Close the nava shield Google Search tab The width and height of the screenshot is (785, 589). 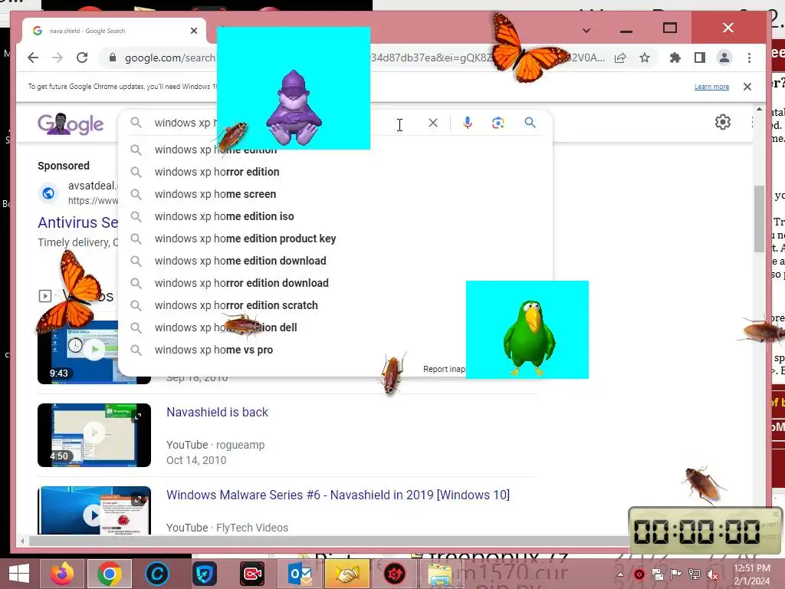[194, 31]
